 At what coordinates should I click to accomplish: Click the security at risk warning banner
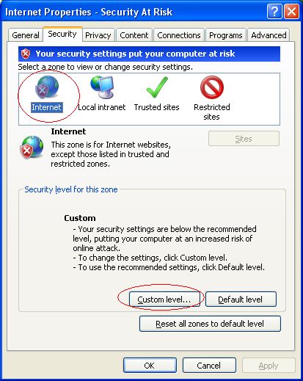pyautogui.click(x=149, y=54)
